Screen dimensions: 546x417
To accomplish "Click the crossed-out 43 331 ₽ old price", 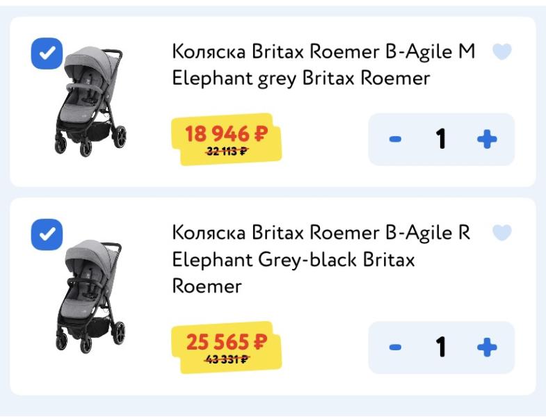I will tap(226, 359).
